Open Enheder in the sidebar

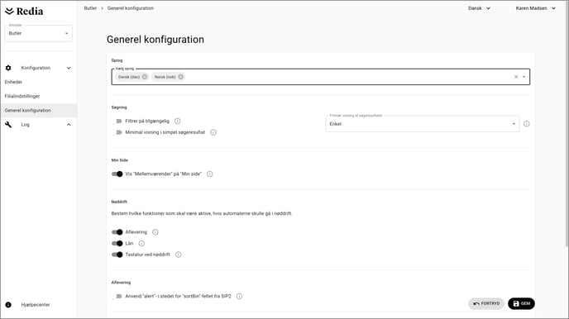[13, 82]
